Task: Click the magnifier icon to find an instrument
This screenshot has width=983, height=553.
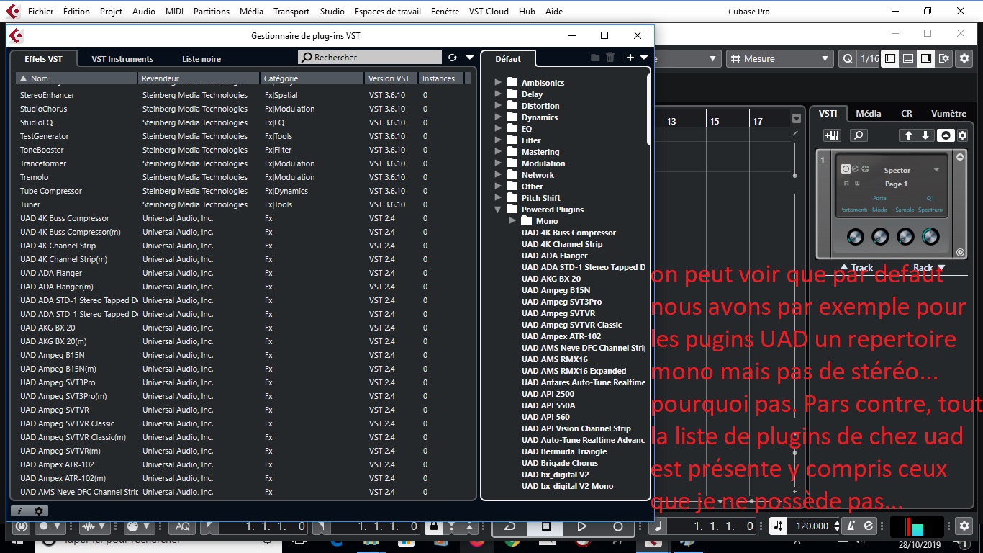Action: pos(859,135)
